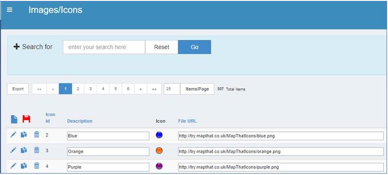The image size is (388, 175).
Task: Select page 2 in pagination
Action: [78, 89]
